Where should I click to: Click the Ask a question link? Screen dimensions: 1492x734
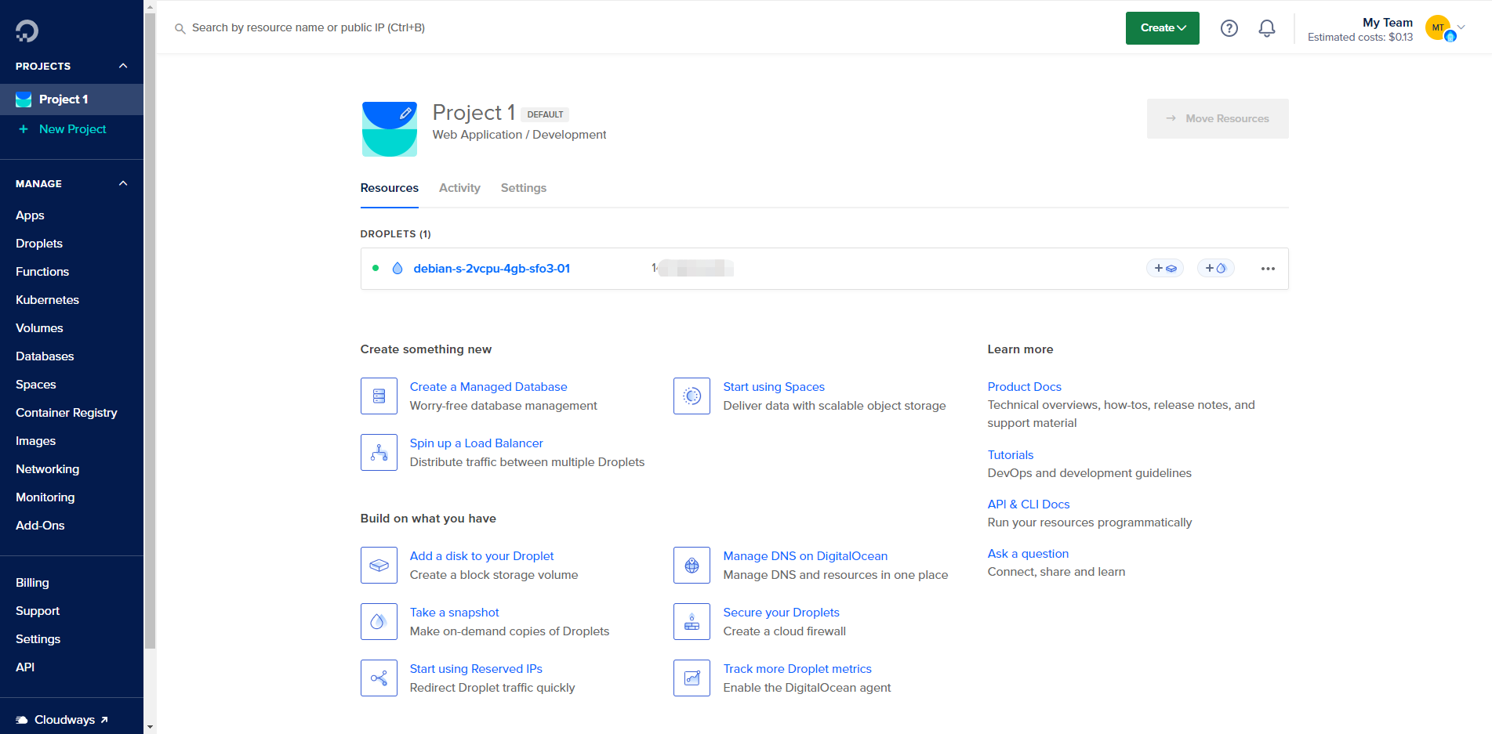click(1028, 554)
